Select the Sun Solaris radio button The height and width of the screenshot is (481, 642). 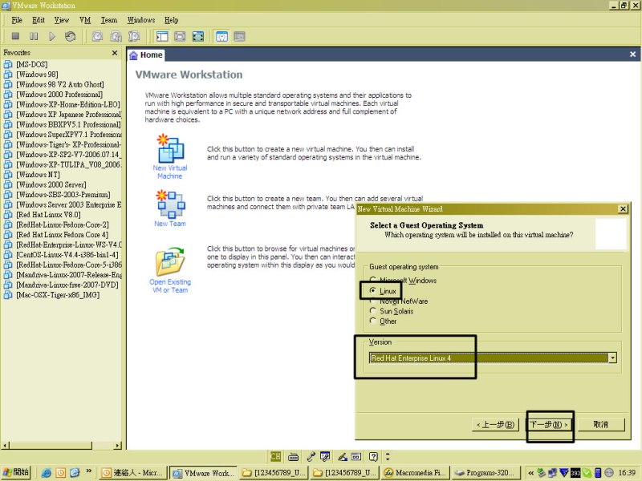(x=372, y=311)
